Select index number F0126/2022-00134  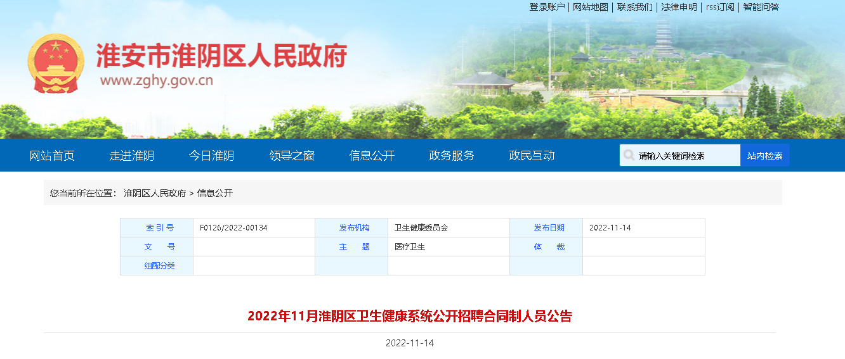pos(233,228)
